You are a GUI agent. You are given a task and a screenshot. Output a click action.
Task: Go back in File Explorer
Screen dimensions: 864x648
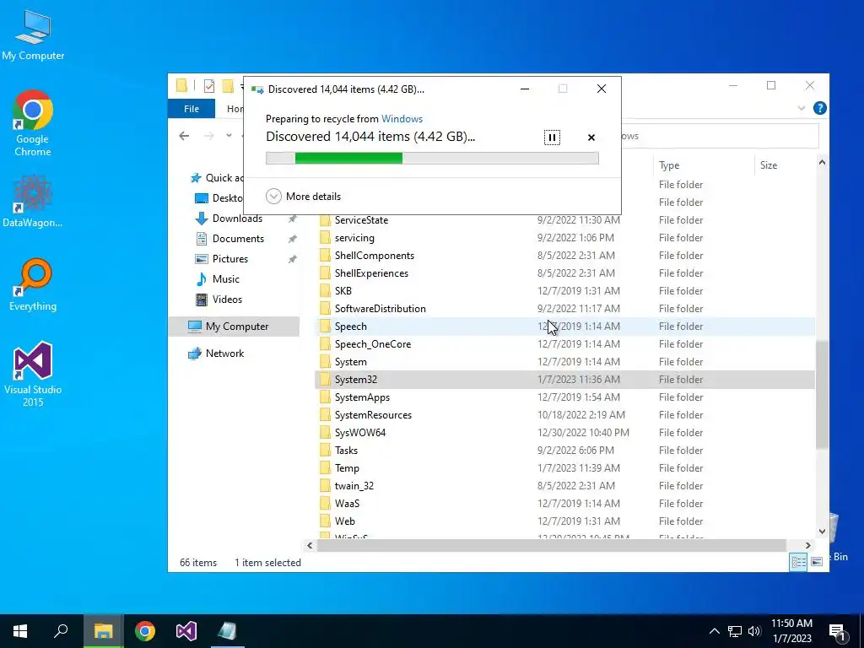pos(184,136)
